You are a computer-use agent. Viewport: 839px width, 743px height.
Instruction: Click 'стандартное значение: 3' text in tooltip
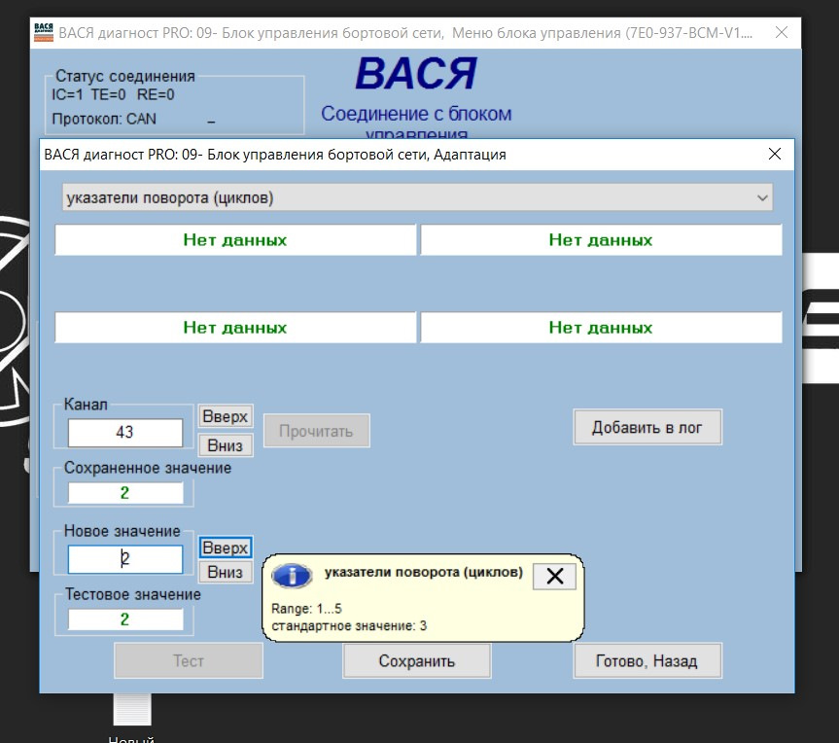349,625
